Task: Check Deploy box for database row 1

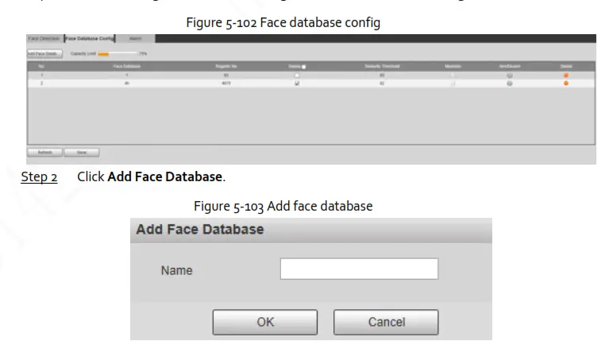Action: [x=297, y=75]
